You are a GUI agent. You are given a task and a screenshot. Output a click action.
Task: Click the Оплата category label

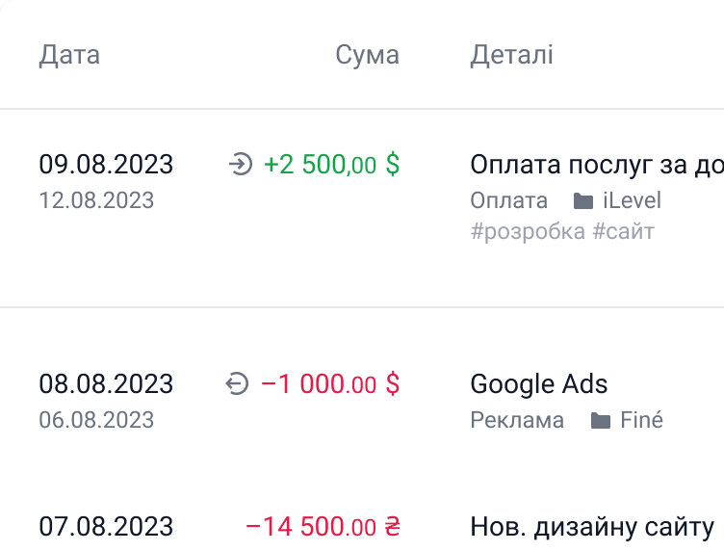tap(508, 201)
